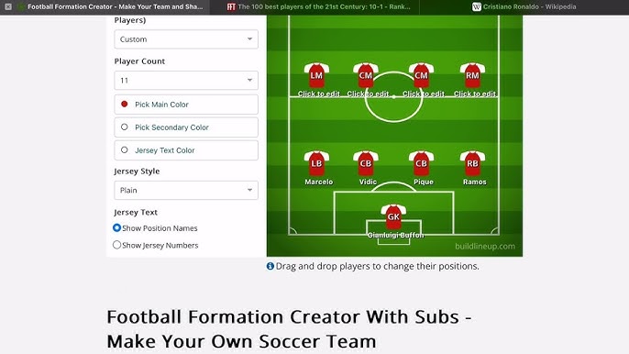
Task: Click the info icon beside drag-and-drop hint
Action: tap(270, 266)
